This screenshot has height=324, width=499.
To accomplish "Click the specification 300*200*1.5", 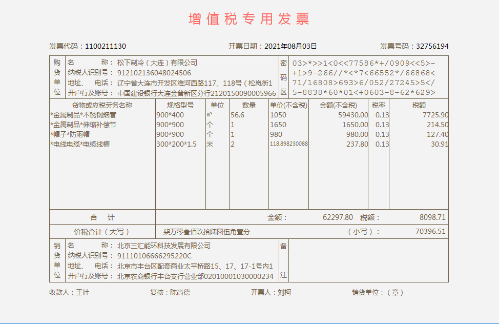I will click(x=176, y=145).
